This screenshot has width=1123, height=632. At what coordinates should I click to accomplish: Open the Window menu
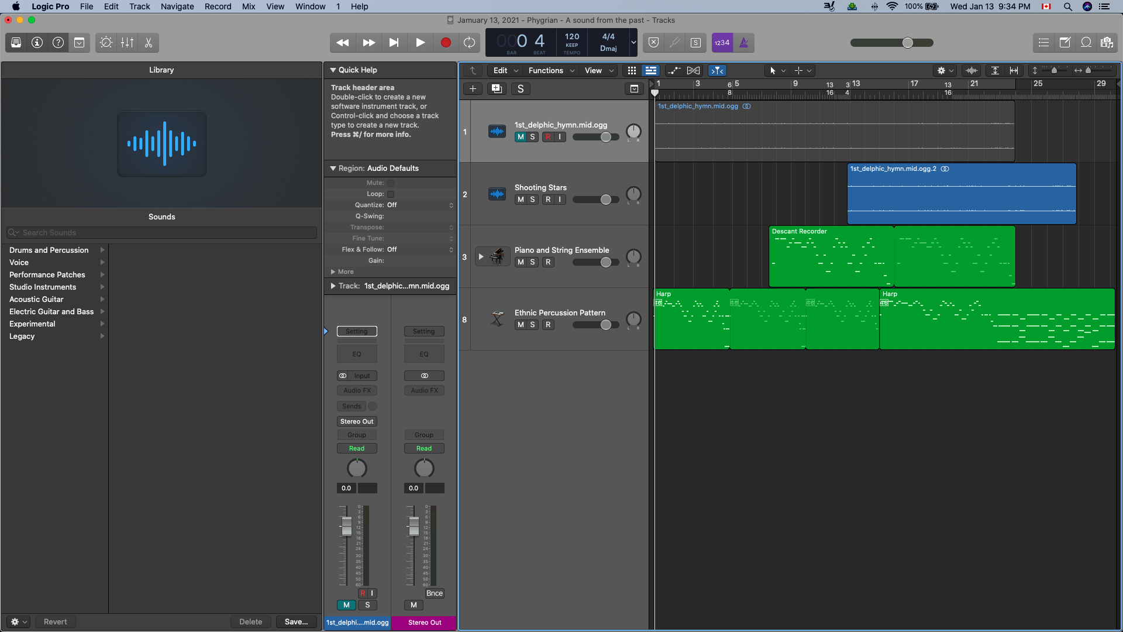310,6
